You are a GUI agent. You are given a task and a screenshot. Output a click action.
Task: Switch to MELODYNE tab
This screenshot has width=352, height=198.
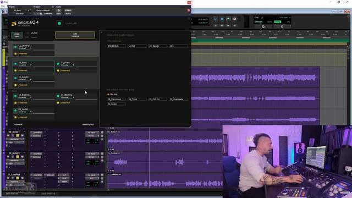pyautogui.click(x=30, y=194)
